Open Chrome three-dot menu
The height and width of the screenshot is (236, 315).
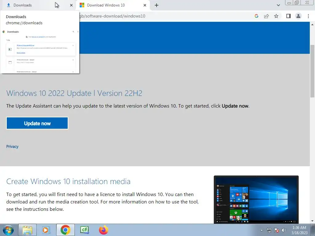tap(308, 16)
